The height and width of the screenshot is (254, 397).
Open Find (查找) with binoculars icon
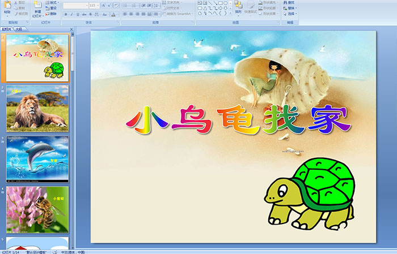(x=289, y=2)
